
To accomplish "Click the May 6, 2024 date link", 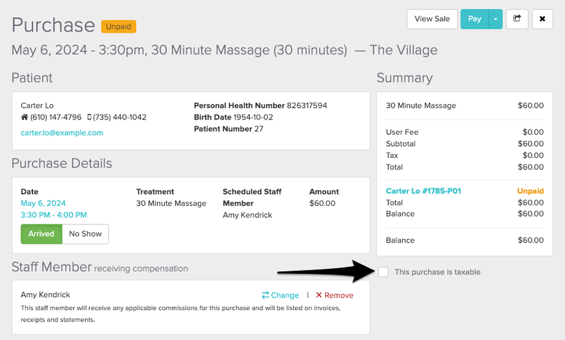I will pyautogui.click(x=43, y=203).
